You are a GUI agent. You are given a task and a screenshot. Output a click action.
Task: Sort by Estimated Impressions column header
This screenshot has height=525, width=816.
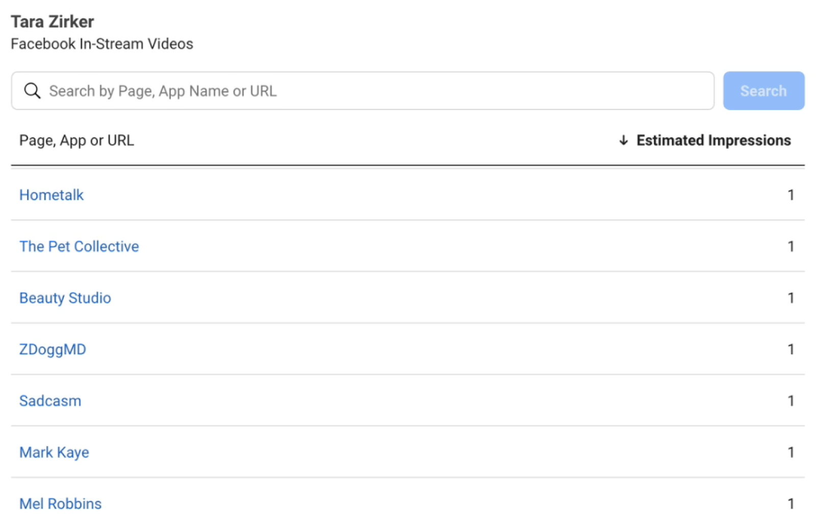713,140
